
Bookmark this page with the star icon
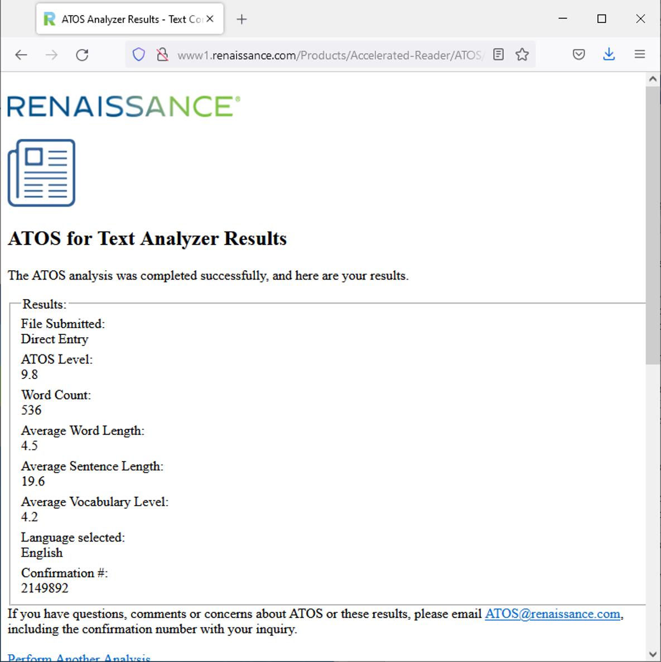[522, 55]
